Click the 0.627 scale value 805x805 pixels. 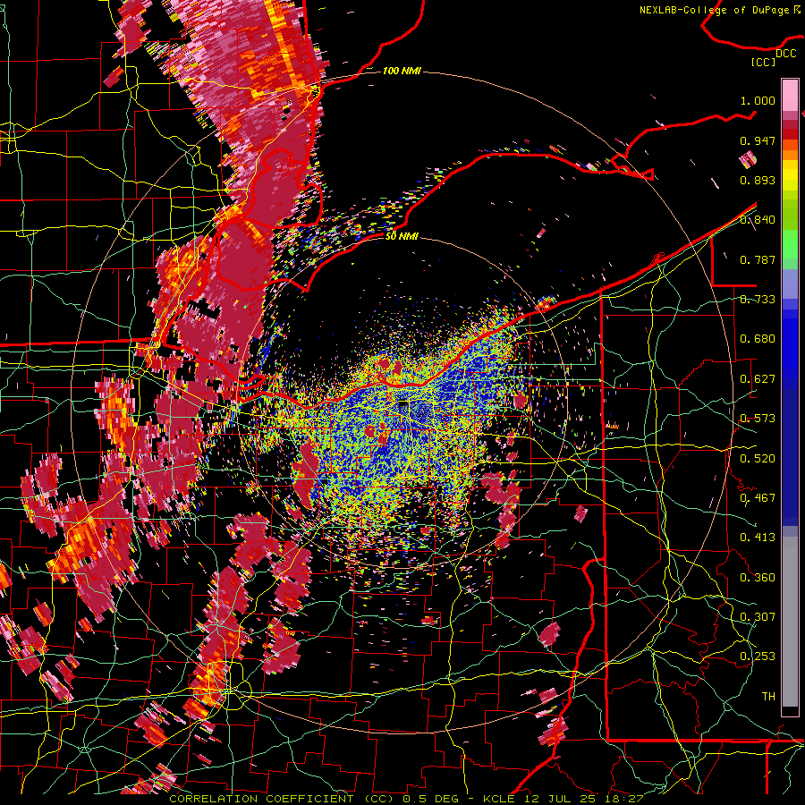758,379
